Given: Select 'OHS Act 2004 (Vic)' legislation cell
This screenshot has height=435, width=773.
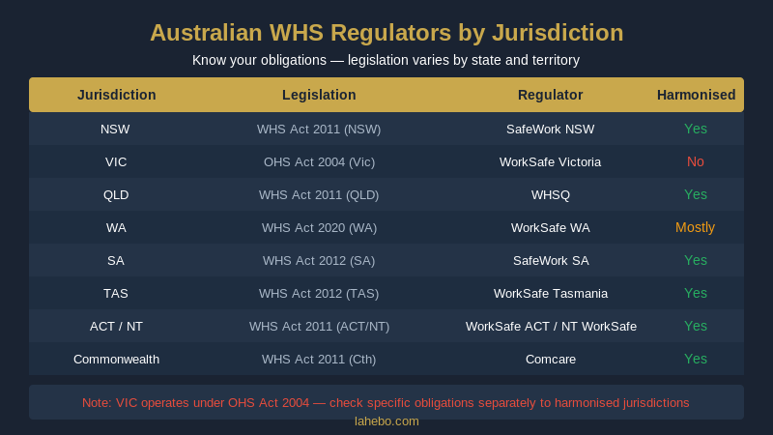Looking at the screenshot, I should [x=319, y=162].
